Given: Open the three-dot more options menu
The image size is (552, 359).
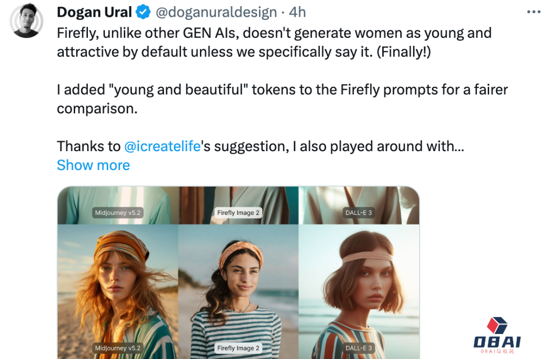Looking at the screenshot, I should pyautogui.click(x=534, y=12).
